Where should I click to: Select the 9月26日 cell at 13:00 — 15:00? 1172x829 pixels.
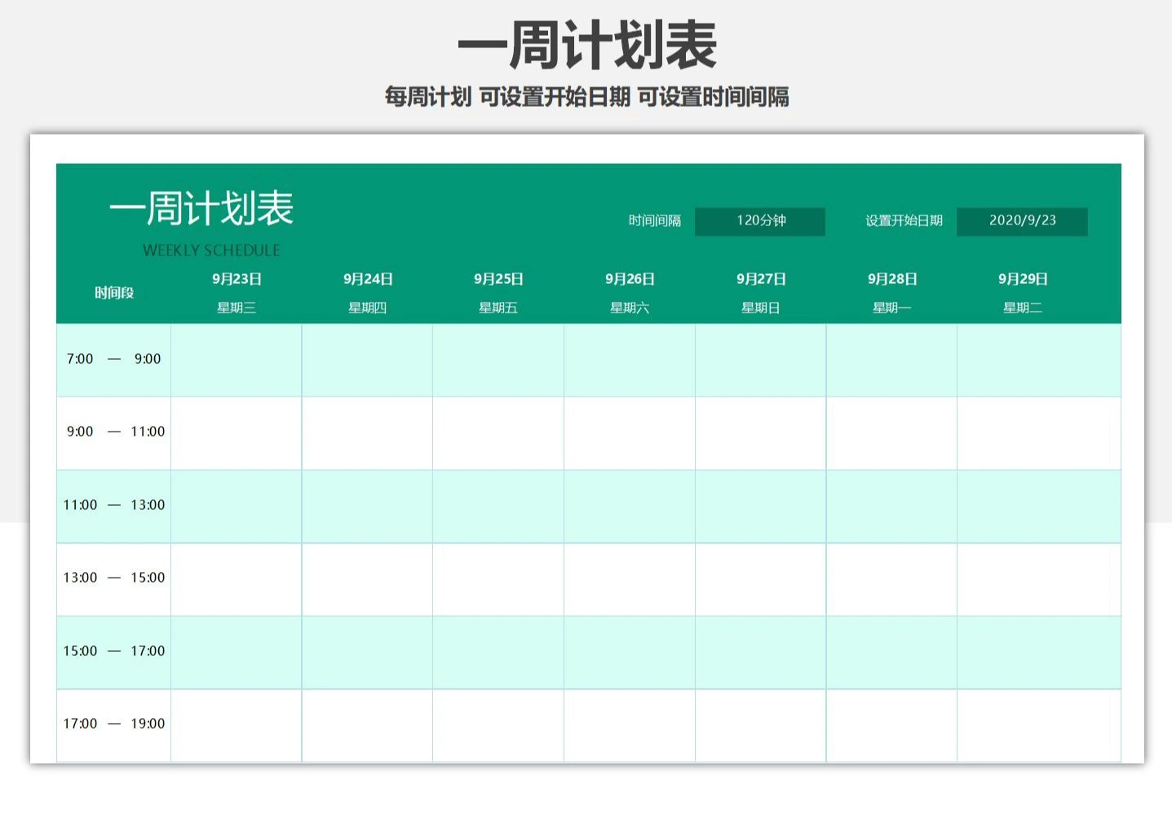(x=630, y=579)
